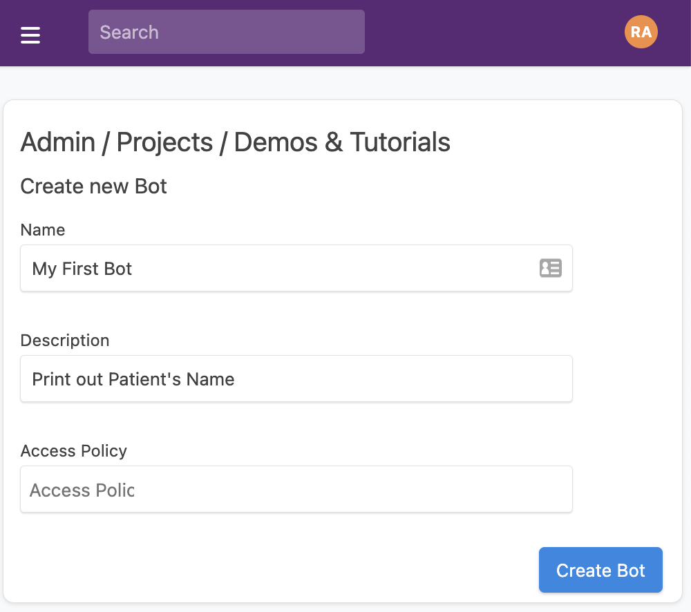Click the ID card icon beside My First Bot
Image resolution: width=691 pixels, height=612 pixels.
[x=551, y=268]
